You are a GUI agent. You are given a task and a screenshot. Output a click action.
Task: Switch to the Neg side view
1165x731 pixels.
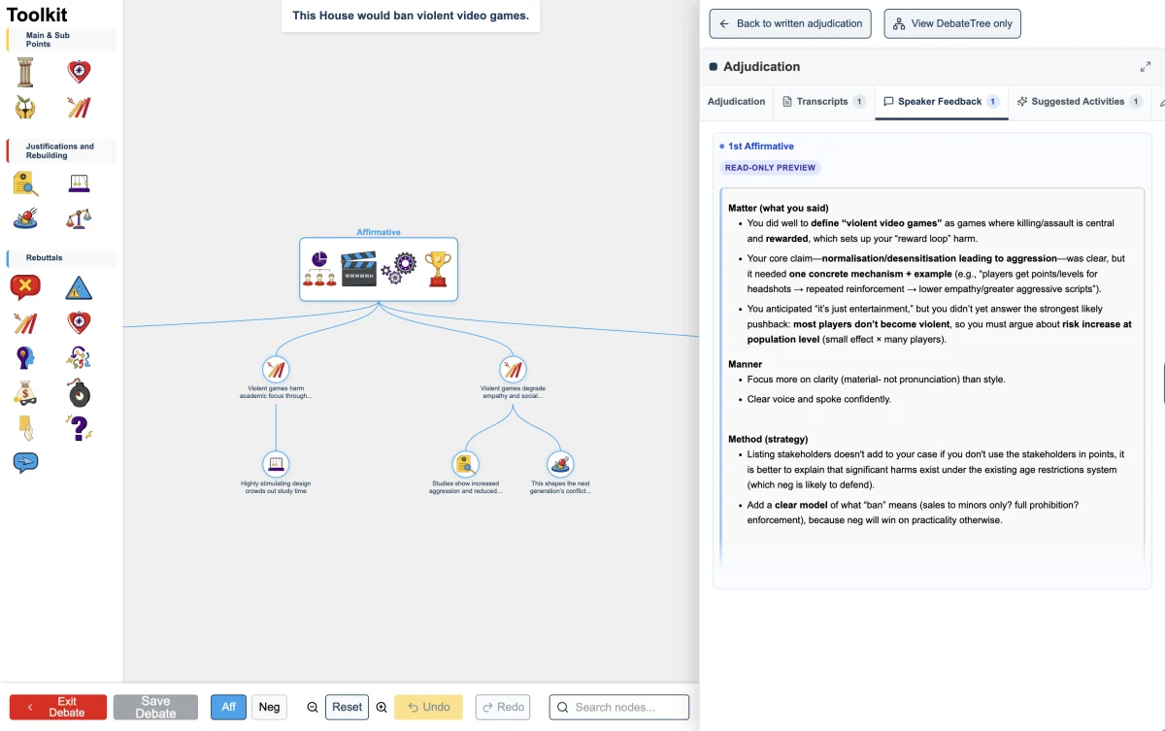(270, 707)
